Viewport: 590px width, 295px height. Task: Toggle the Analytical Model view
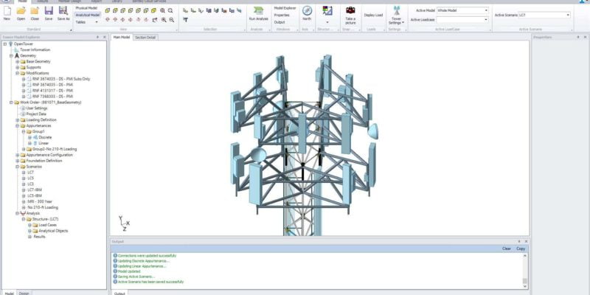[88, 15]
